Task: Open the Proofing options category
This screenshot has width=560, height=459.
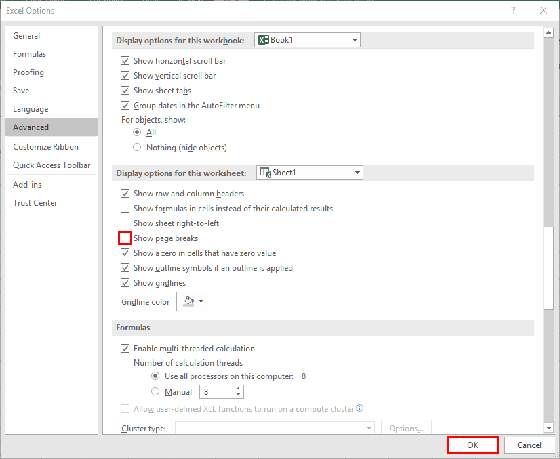Action: coord(52,72)
